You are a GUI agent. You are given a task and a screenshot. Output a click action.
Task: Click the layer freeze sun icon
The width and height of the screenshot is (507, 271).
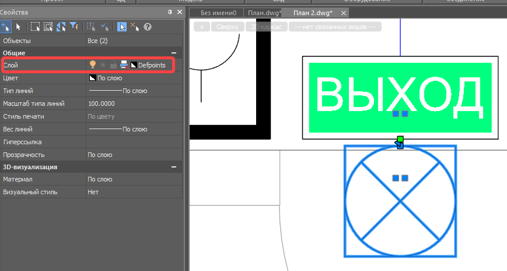(x=103, y=65)
